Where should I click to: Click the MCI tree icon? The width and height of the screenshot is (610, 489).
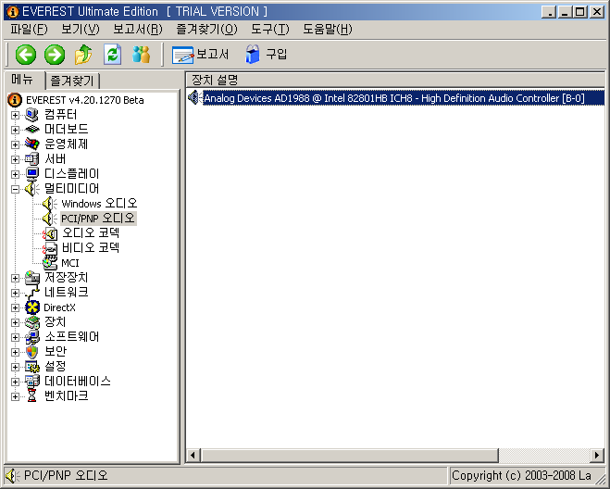pos(50,263)
